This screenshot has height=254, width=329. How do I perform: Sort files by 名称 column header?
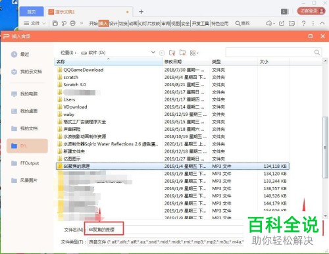[108, 62]
